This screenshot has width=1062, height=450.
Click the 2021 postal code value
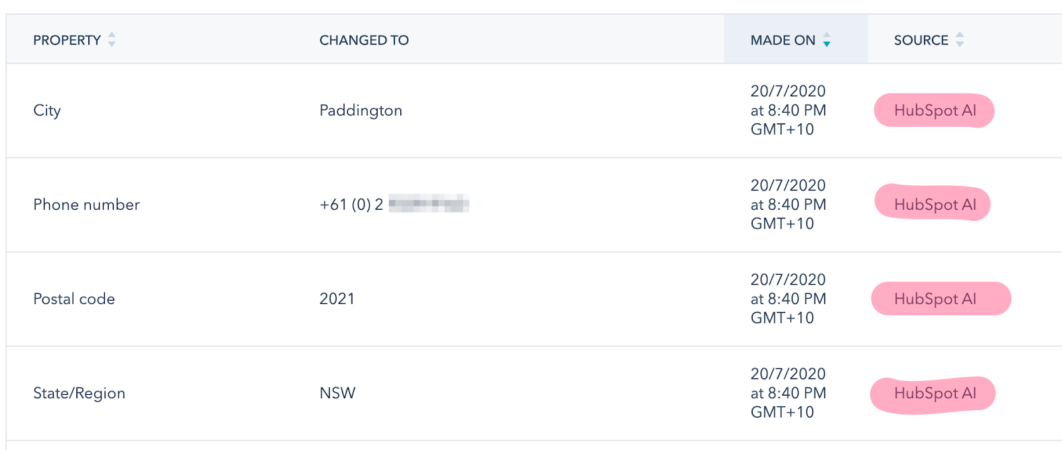(337, 299)
